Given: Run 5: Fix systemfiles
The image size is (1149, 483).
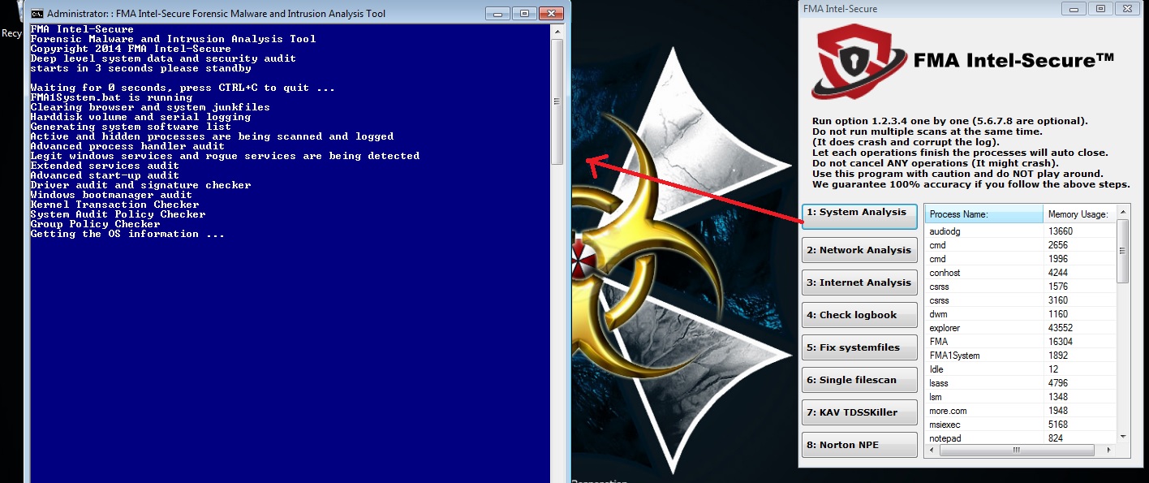Looking at the screenshot, I should click(859, 347).
